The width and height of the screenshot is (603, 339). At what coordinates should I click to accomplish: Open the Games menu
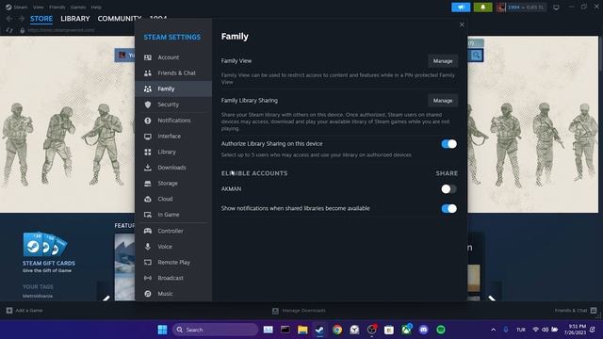(x=78, y=7)
